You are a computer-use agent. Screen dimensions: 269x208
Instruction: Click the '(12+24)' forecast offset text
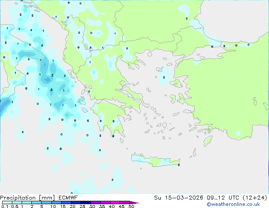click(x=255, y=198)
